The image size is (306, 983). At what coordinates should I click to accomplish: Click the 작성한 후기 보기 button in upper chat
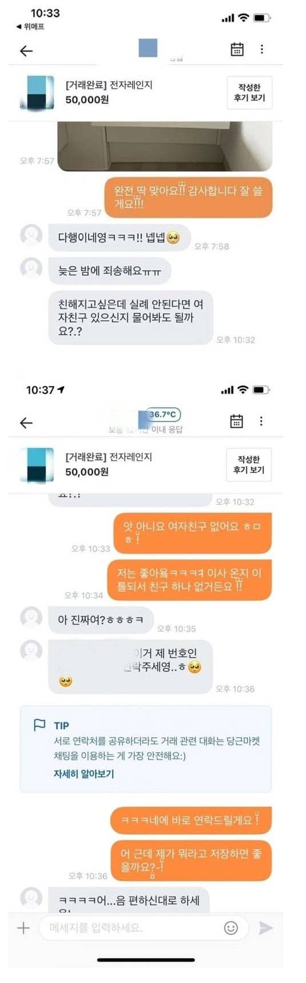[x=249, y=92]
